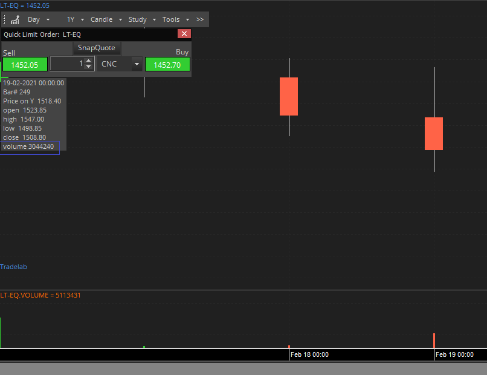Viewport: 487px width, 375px height.
Task: Click the Feb 19 red candlestick
Action: click(x=434, y=134)
